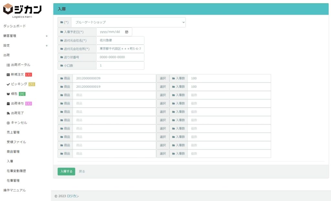Click the 送り状番号 input field
Screen dimensions: 331x201
(x=120, y=57)
